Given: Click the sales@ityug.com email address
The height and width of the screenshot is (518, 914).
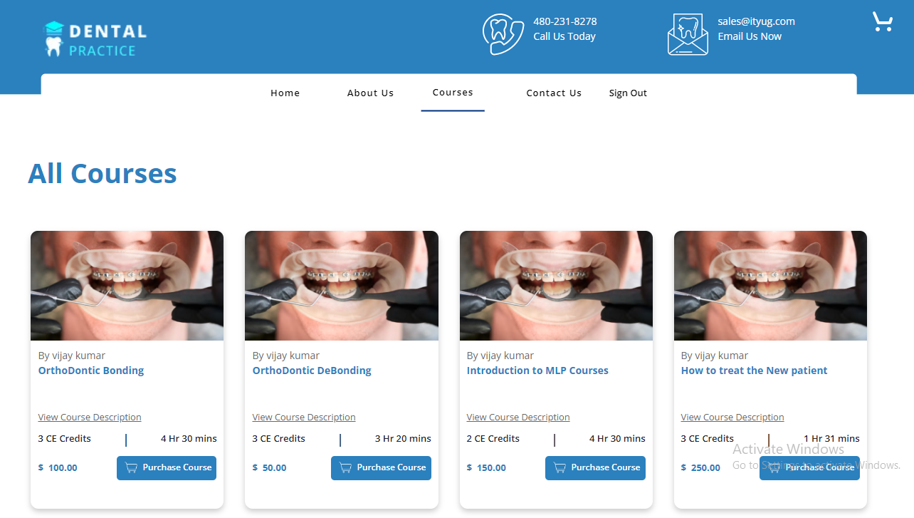Looking at the screenshot, I should pos(756,21).
